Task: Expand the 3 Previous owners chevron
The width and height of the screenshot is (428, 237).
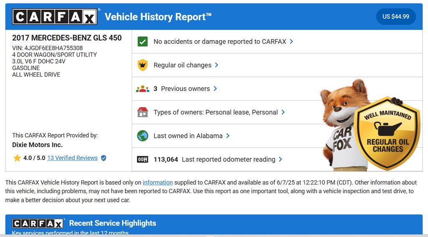Action: (215, 88)
